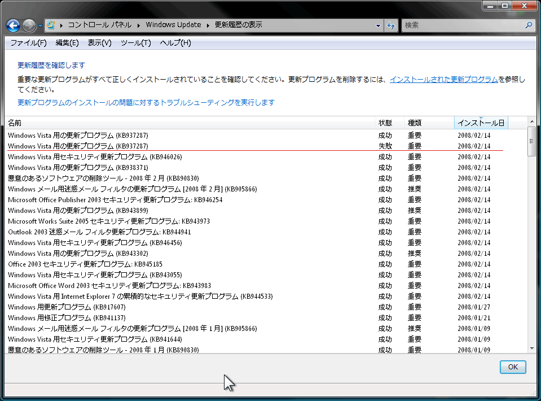Select 更新履歴の表示 breadcrumb

point(239,25)
